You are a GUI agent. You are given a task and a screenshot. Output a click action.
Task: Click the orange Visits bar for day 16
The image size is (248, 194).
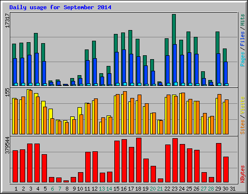pos(125,113)
